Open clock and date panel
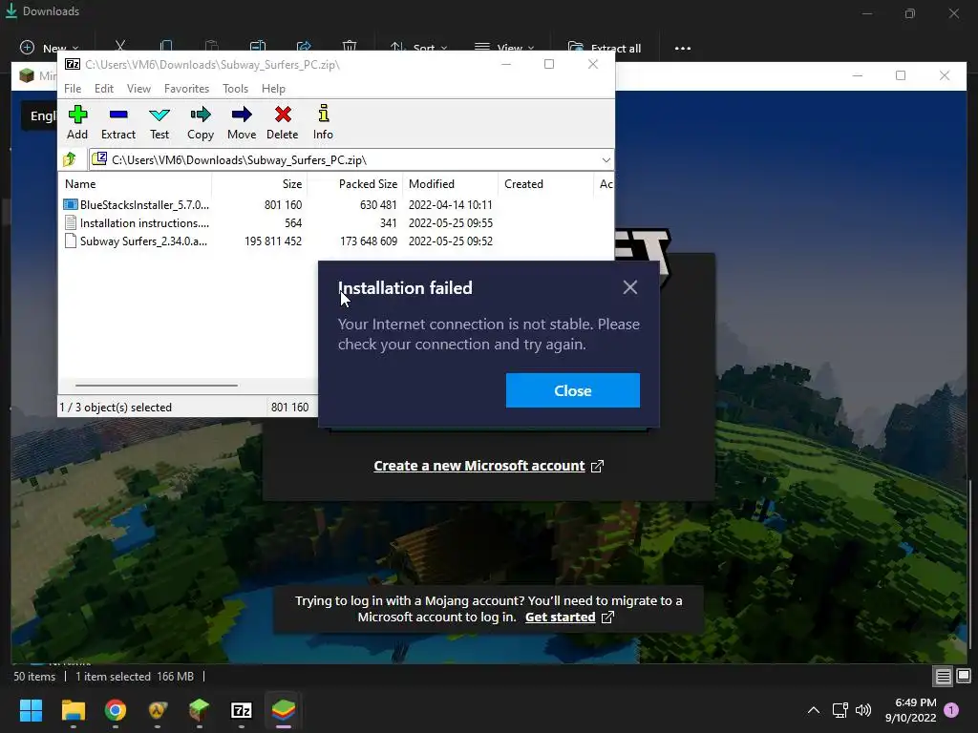The height and width of the screenshot is (733, 978). click(910, 710)
